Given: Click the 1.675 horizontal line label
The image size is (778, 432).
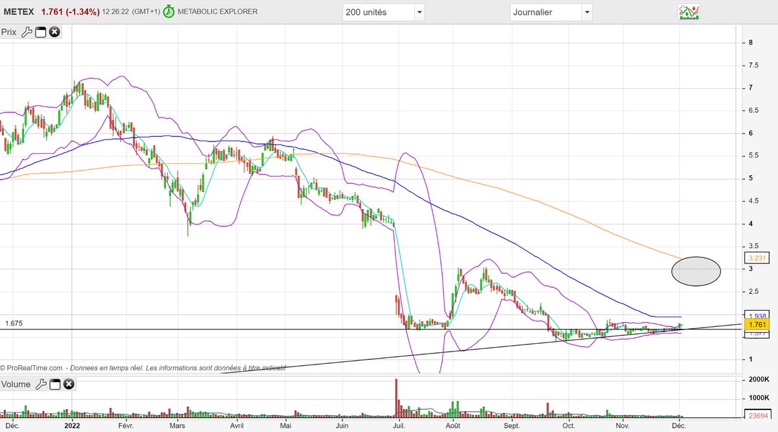Looking at the screenshot, I should pyautogui.click(x=14, y=323).
